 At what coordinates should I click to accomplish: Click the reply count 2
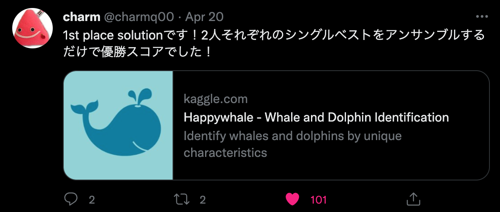click(92, 200)
